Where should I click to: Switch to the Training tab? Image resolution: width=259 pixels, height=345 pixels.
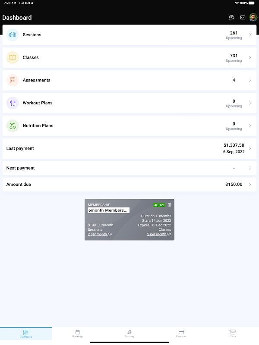click(129, 333)
